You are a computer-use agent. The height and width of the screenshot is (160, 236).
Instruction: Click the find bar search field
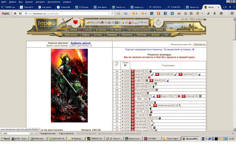[16, 133]
